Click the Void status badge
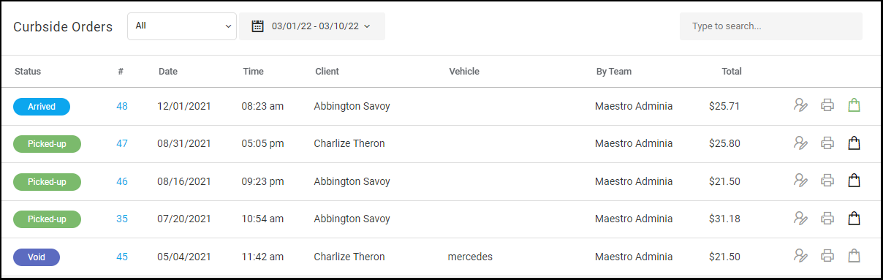883x280 pixels. [37, 257]
